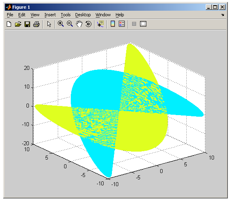Minimize the Figure 1 window
Viewport: 233px width, 204px height.
tap(208, 7)
